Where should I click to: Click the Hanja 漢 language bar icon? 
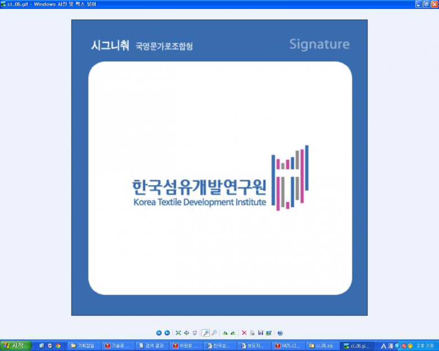pyautogui.click(x=390, y=346)
